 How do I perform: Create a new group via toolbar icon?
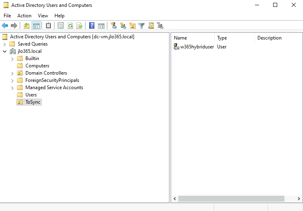[123, 25]
